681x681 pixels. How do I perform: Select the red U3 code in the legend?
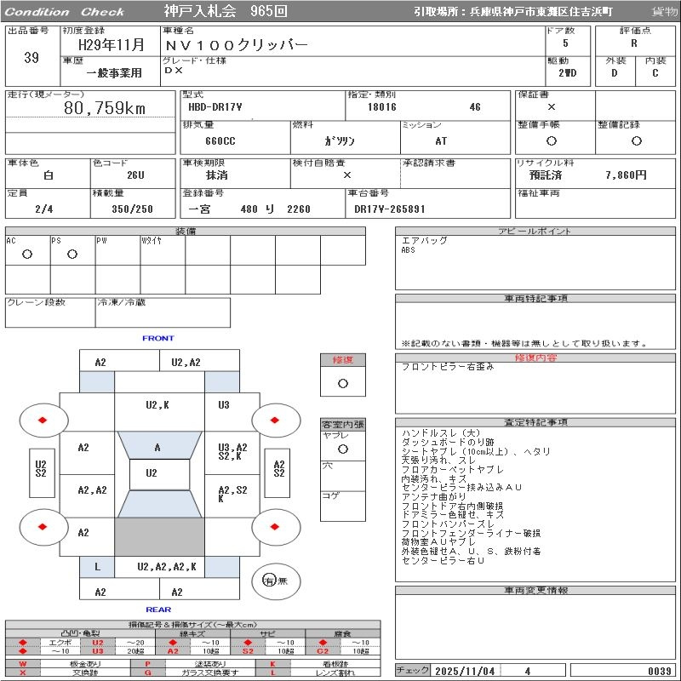tap(98, 651)
